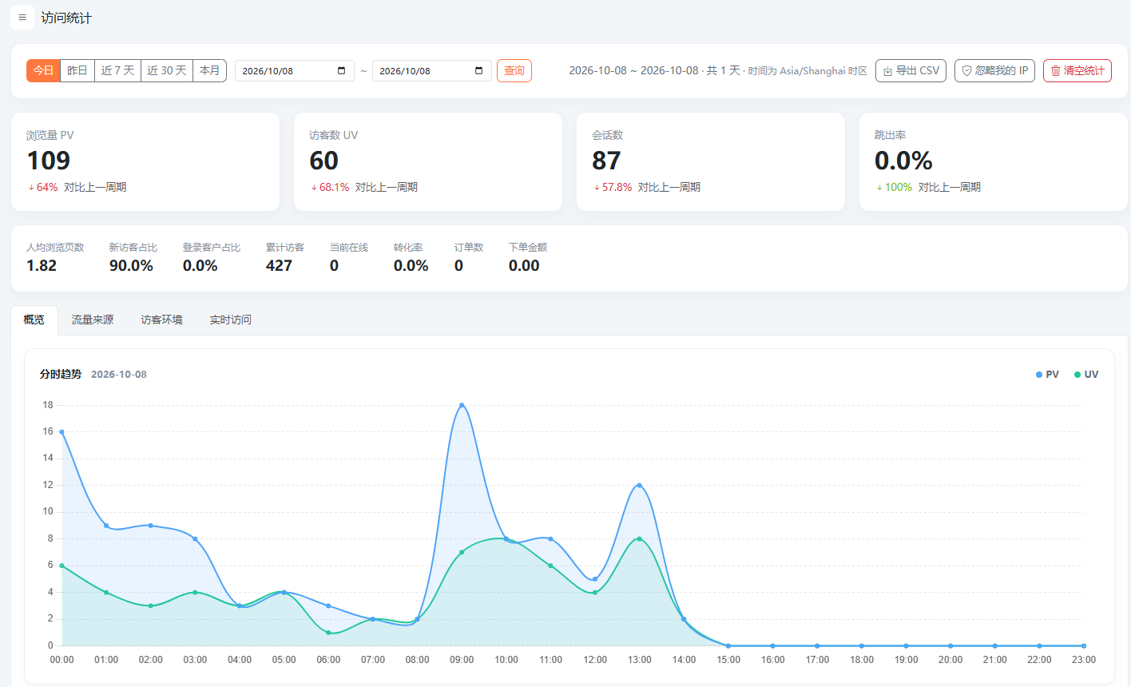This screenshot has height=687, width=1131.
Task: Select the 昨日 date range
Action: pos(77,70)
